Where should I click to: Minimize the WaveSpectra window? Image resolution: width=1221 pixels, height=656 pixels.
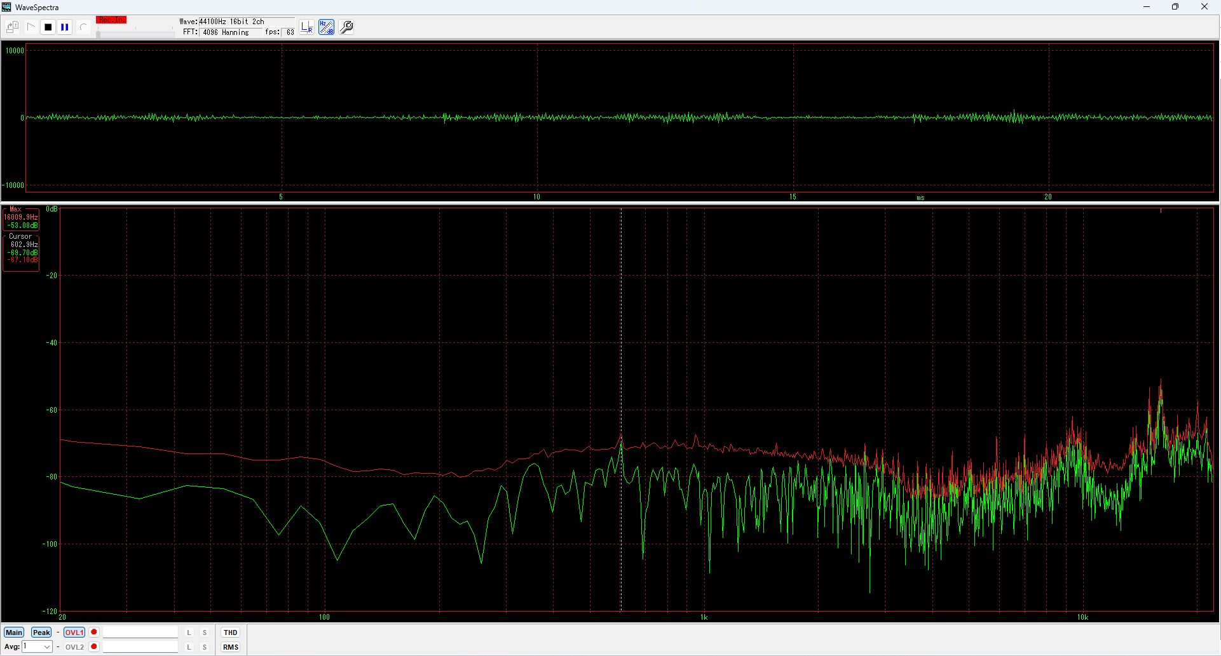click(1147, 7)
